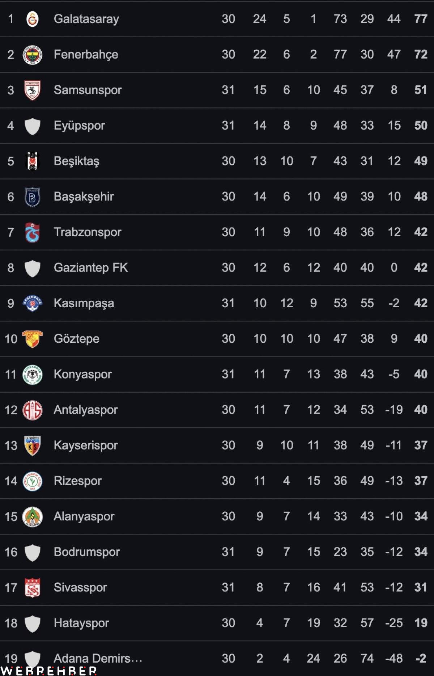
Task: Select the Göztepe club emblem
Action: coord(33,339)
